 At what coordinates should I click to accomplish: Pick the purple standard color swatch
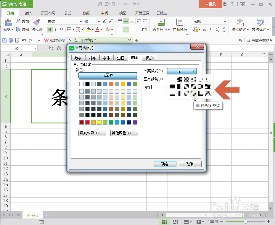point(135,122)
